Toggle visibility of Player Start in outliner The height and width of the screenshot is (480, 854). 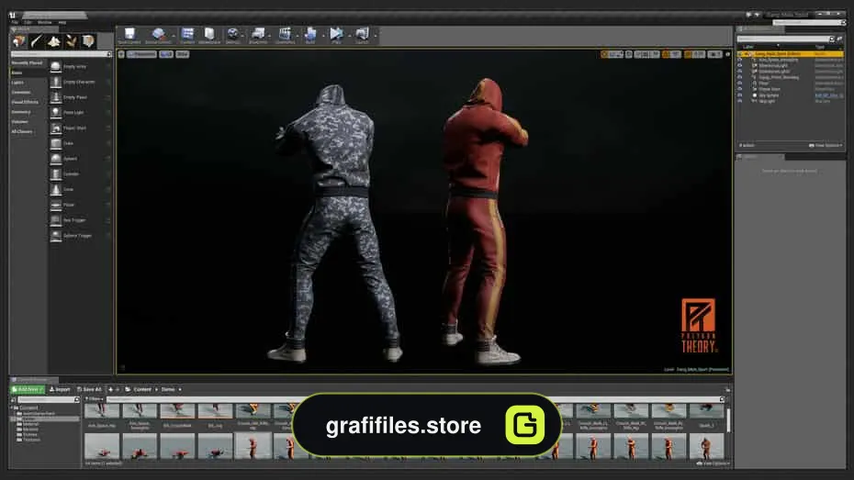(x=739, y=89)
